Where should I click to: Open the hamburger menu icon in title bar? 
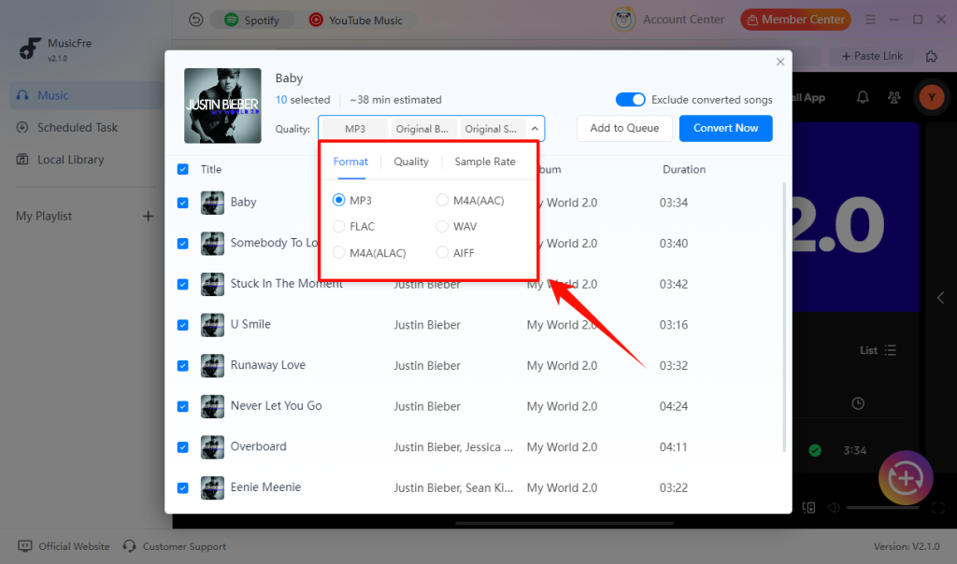click(870, 21)
